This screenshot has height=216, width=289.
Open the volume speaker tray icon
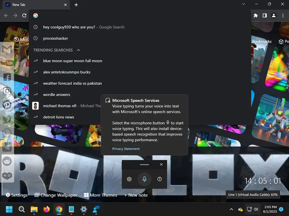[256, 209]
